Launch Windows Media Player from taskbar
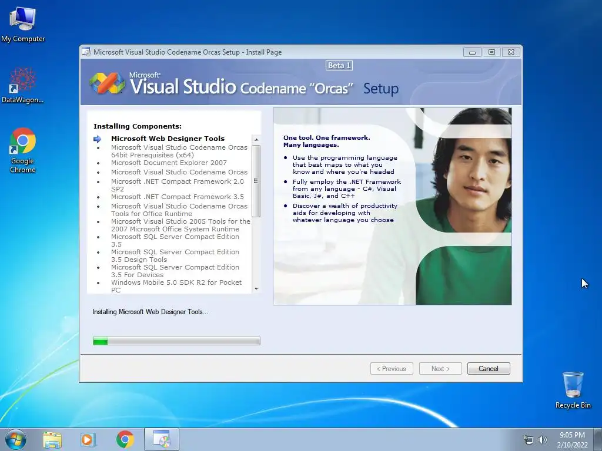This screenshot has width=602, height=451. click(88, 440)
